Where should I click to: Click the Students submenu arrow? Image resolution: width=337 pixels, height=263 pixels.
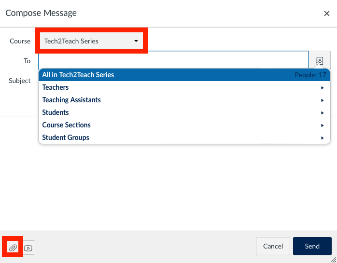coord(322,113)
